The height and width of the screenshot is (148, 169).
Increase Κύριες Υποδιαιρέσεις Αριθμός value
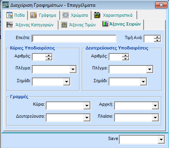coord(49,55)
